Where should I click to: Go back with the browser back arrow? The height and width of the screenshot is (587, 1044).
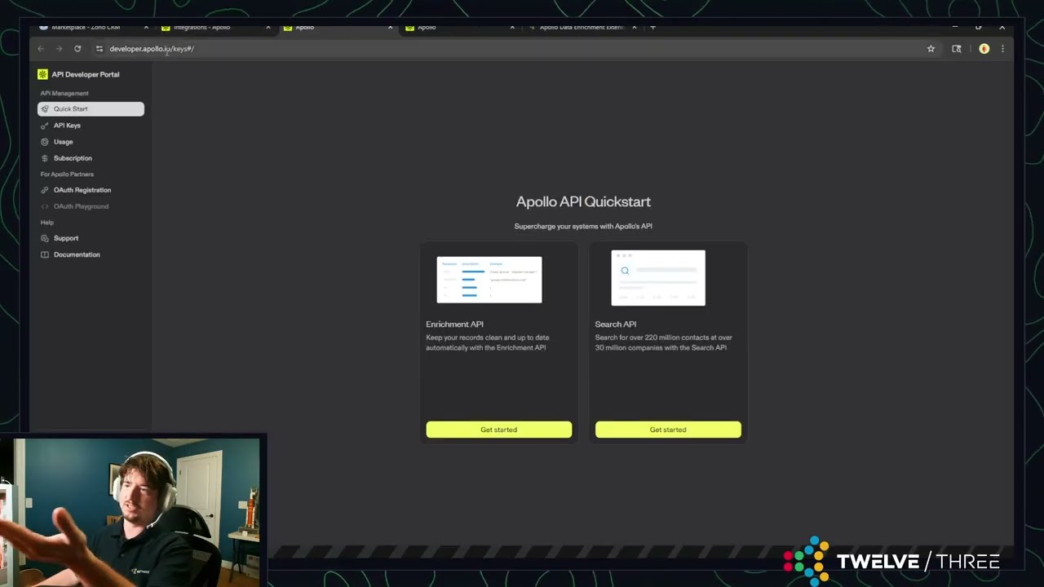[x=41, y=49]
